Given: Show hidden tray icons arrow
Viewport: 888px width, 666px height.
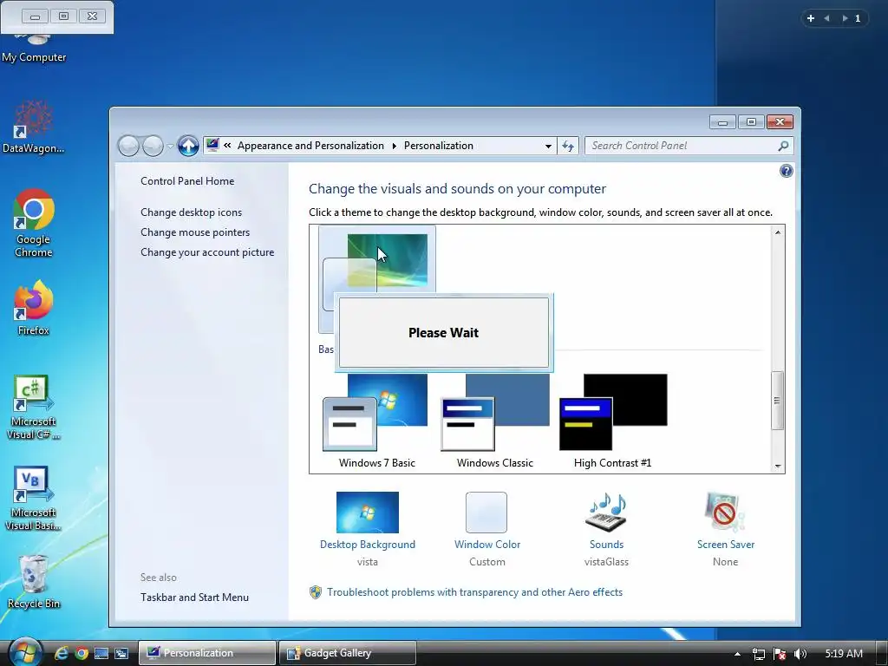Looking at the screenshot, I should [737, 654].
